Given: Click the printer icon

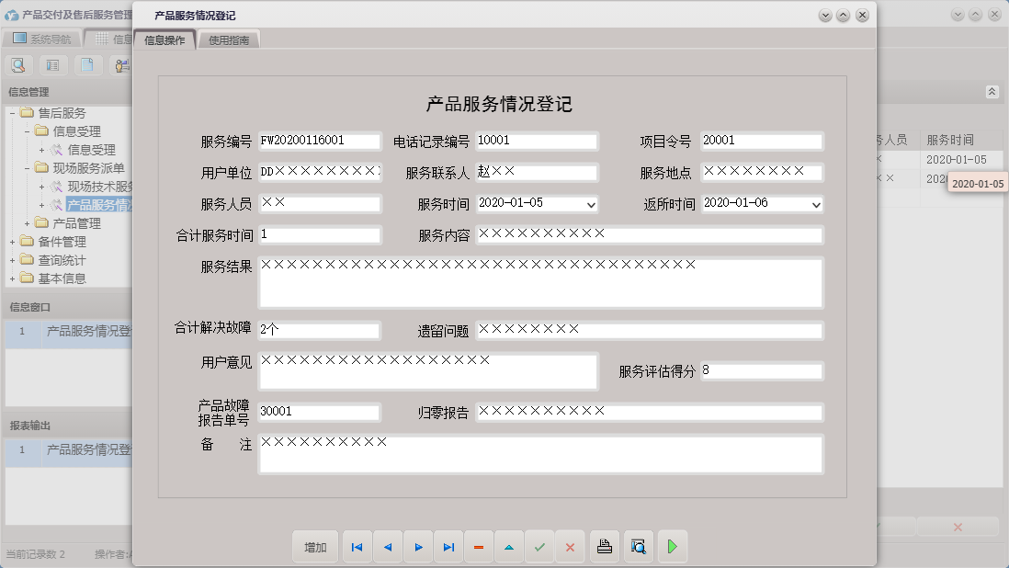Looking at the screenshot, I should pyautogui.click(x=605, y=547).
